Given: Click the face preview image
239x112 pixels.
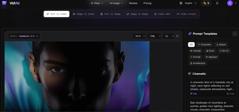Looking at the screenshot, I should click(x=77, y=77).
